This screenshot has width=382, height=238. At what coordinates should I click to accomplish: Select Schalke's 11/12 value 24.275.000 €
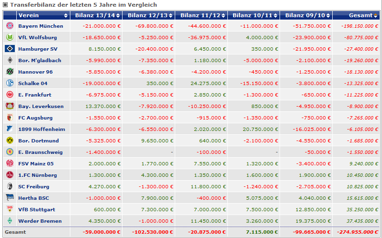coord(208,83)
